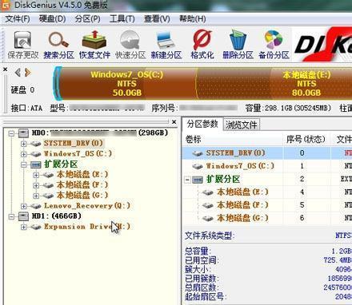This screenshot has width=352, height=305.
Task: Collapse 扩展分区 node in left tree
Action: [24, 164]
